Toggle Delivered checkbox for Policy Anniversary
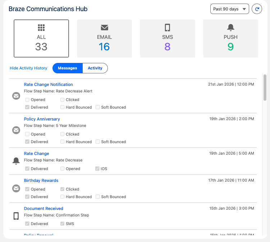270x242 pixels. click(x=27, y=142)
